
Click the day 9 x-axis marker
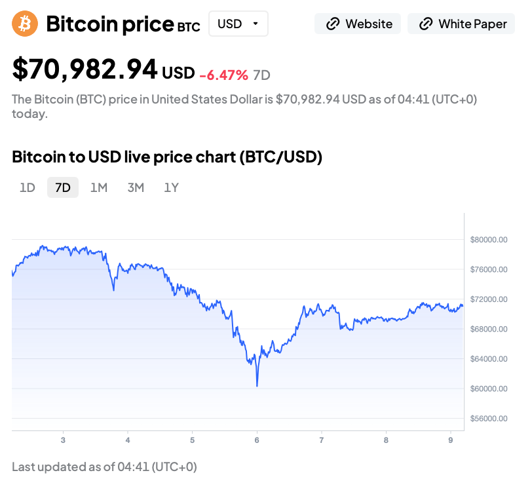click(x=451, y=440)
